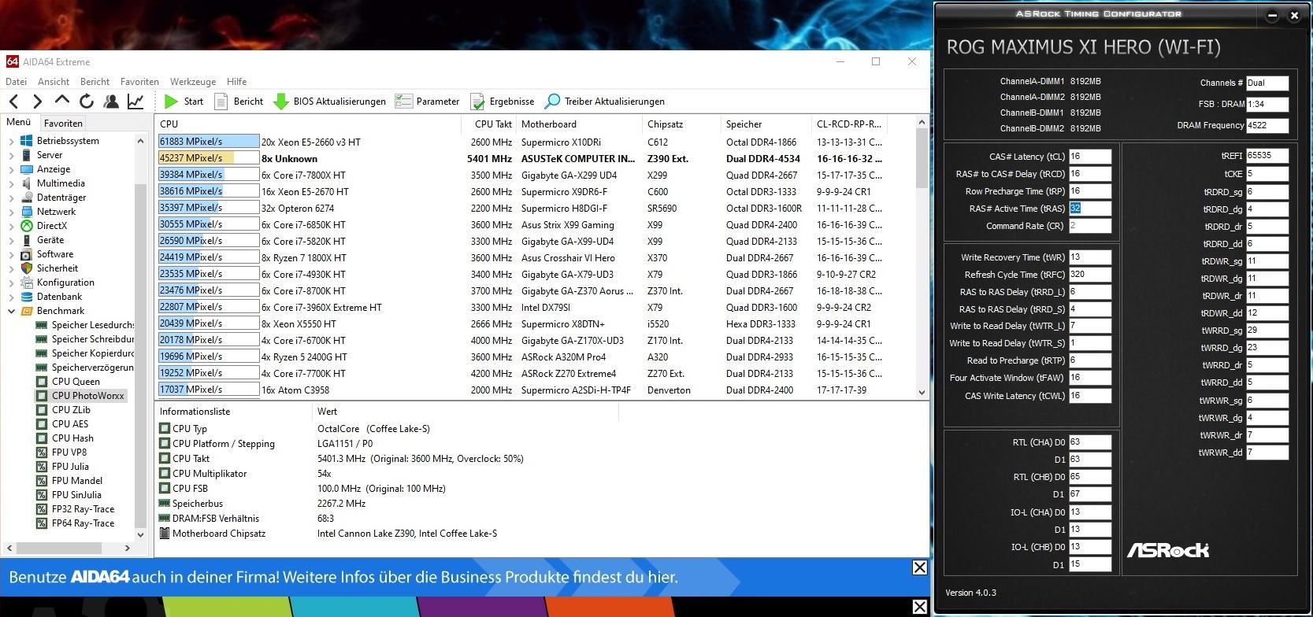
Task: Select Datenbank in the tree
Action: pos(59,297)
